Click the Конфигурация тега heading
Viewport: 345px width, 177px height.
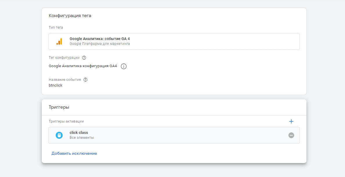click(x=70, y=16)
